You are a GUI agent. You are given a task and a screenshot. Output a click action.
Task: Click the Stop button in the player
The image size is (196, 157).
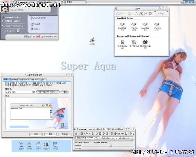[x=96, y=133]
